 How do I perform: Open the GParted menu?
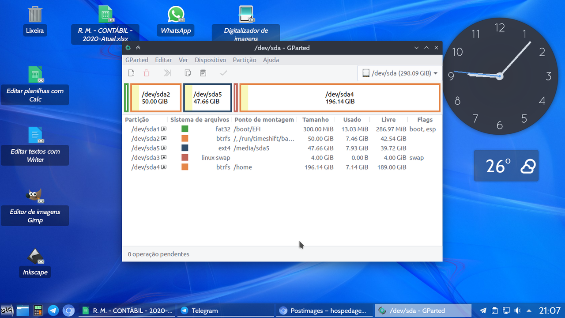[137, 60]
